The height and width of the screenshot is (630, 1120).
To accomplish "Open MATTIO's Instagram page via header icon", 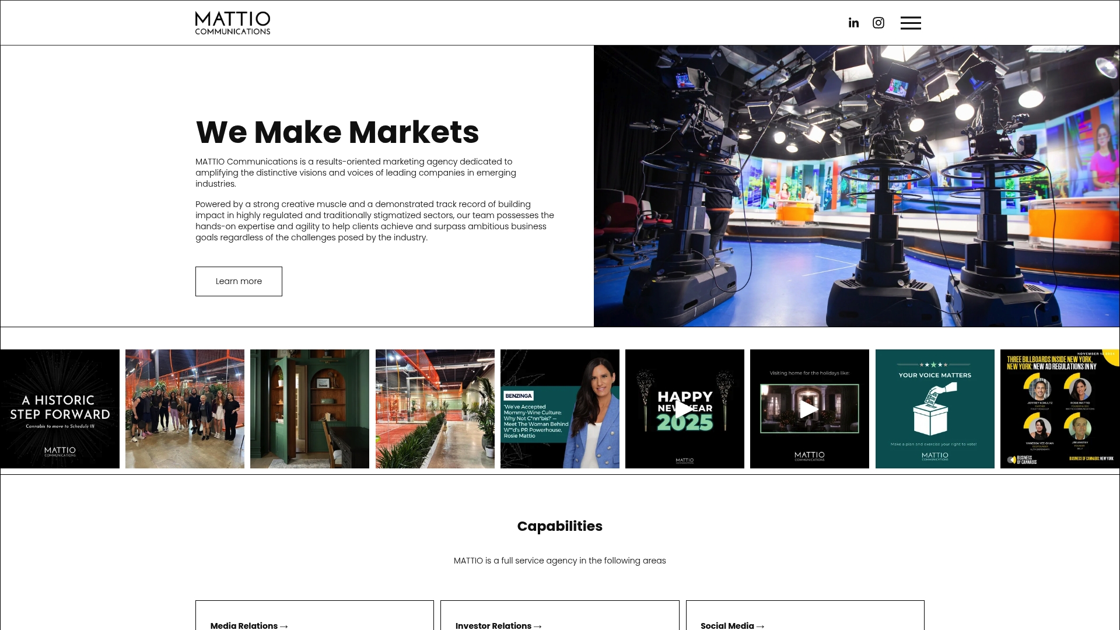I will (x=878, y=22).
